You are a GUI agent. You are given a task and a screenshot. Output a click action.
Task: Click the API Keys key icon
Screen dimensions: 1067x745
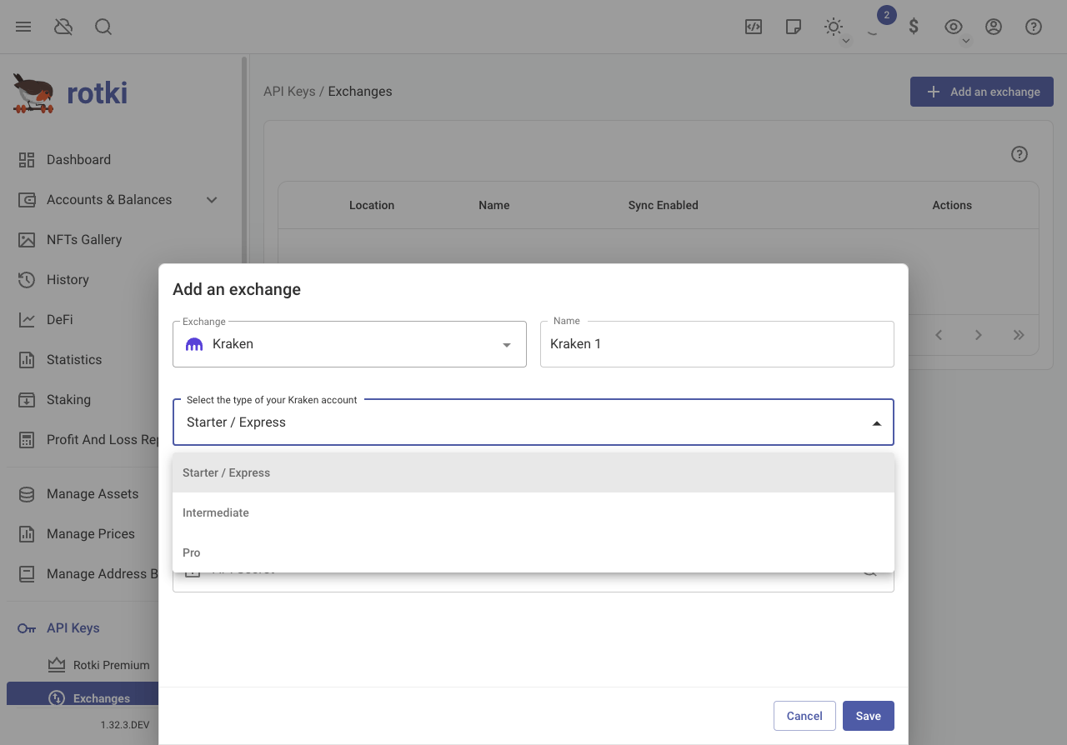[x=27, y=628]
